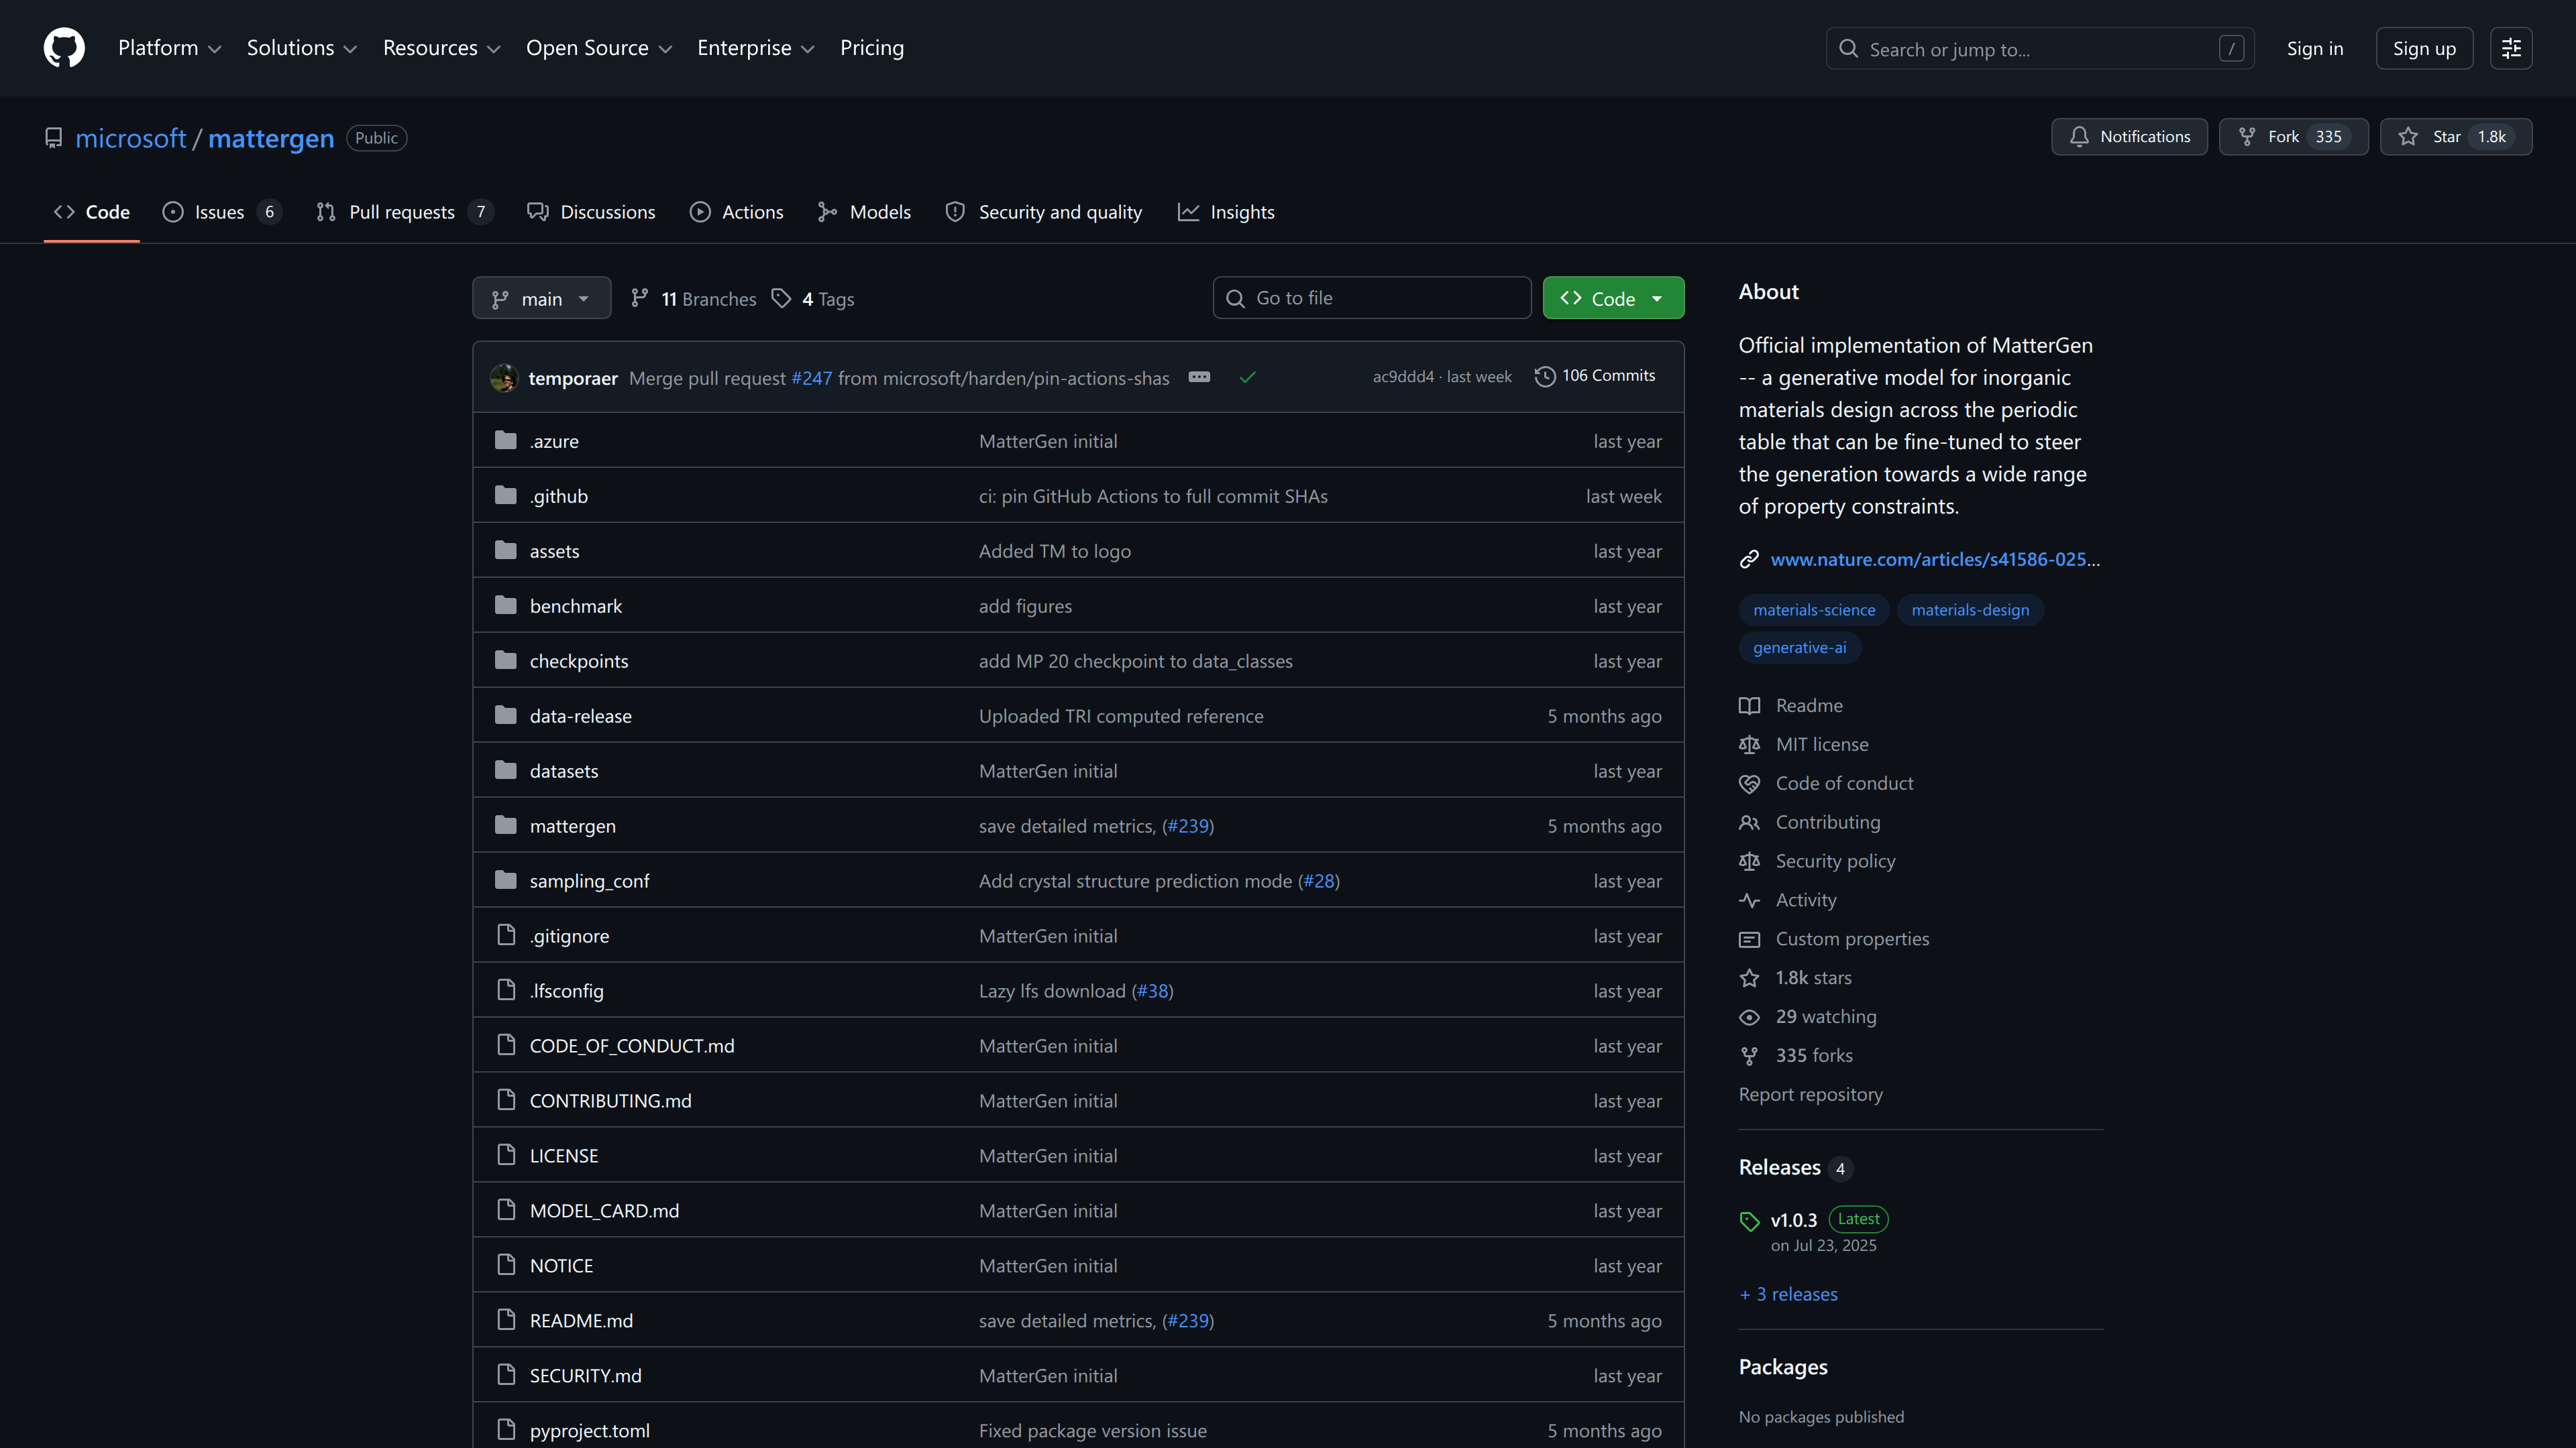This screenshot has height=1448, width=2576.
Task: Click the commit history clock icon
Action: 1545,375
